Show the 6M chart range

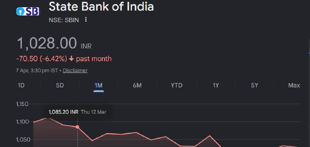click(x=137, y=85)
